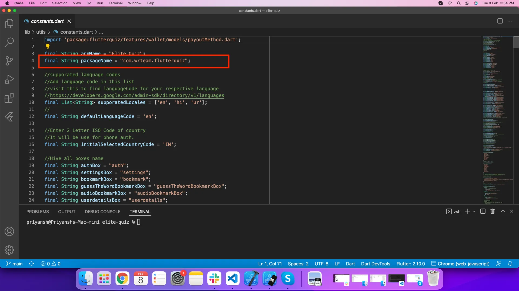Viewport: 519px width, 291px height.
Task: Toggle notifications bell in status bar
Action: [510, 264]
